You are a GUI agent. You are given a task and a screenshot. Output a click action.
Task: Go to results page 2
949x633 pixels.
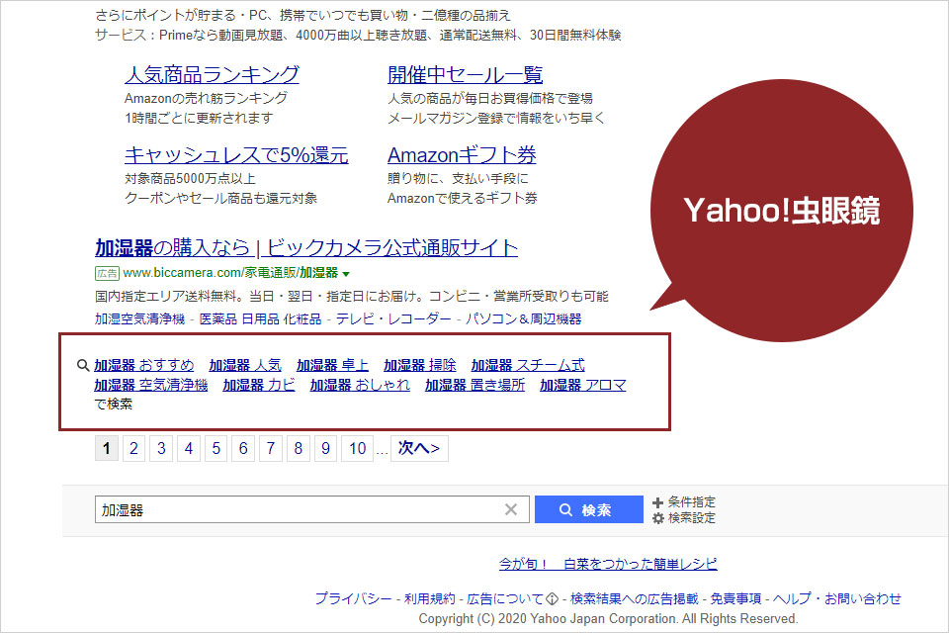coord(134,448)
